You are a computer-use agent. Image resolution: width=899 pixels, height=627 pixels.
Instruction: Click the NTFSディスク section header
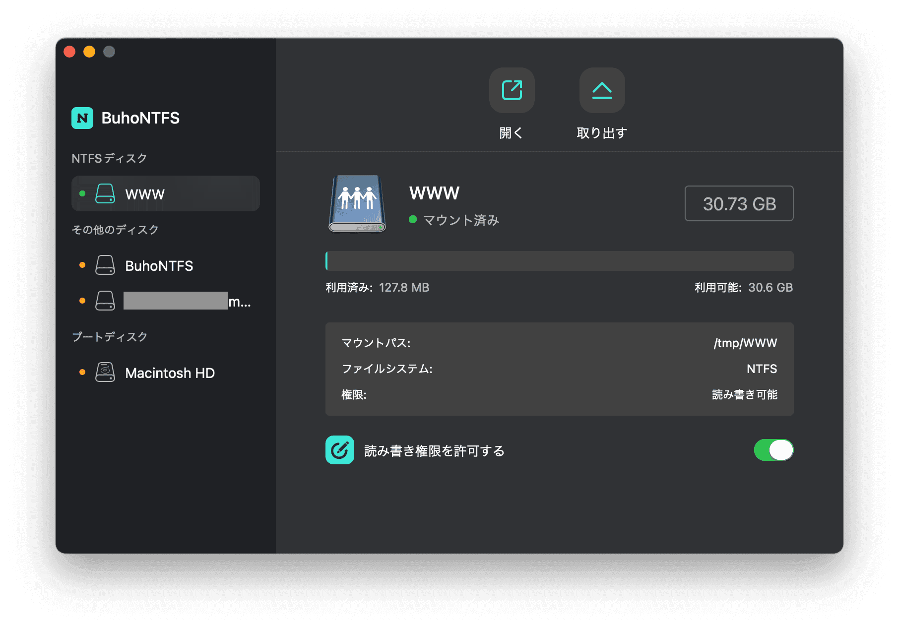[x=109, y=158]
